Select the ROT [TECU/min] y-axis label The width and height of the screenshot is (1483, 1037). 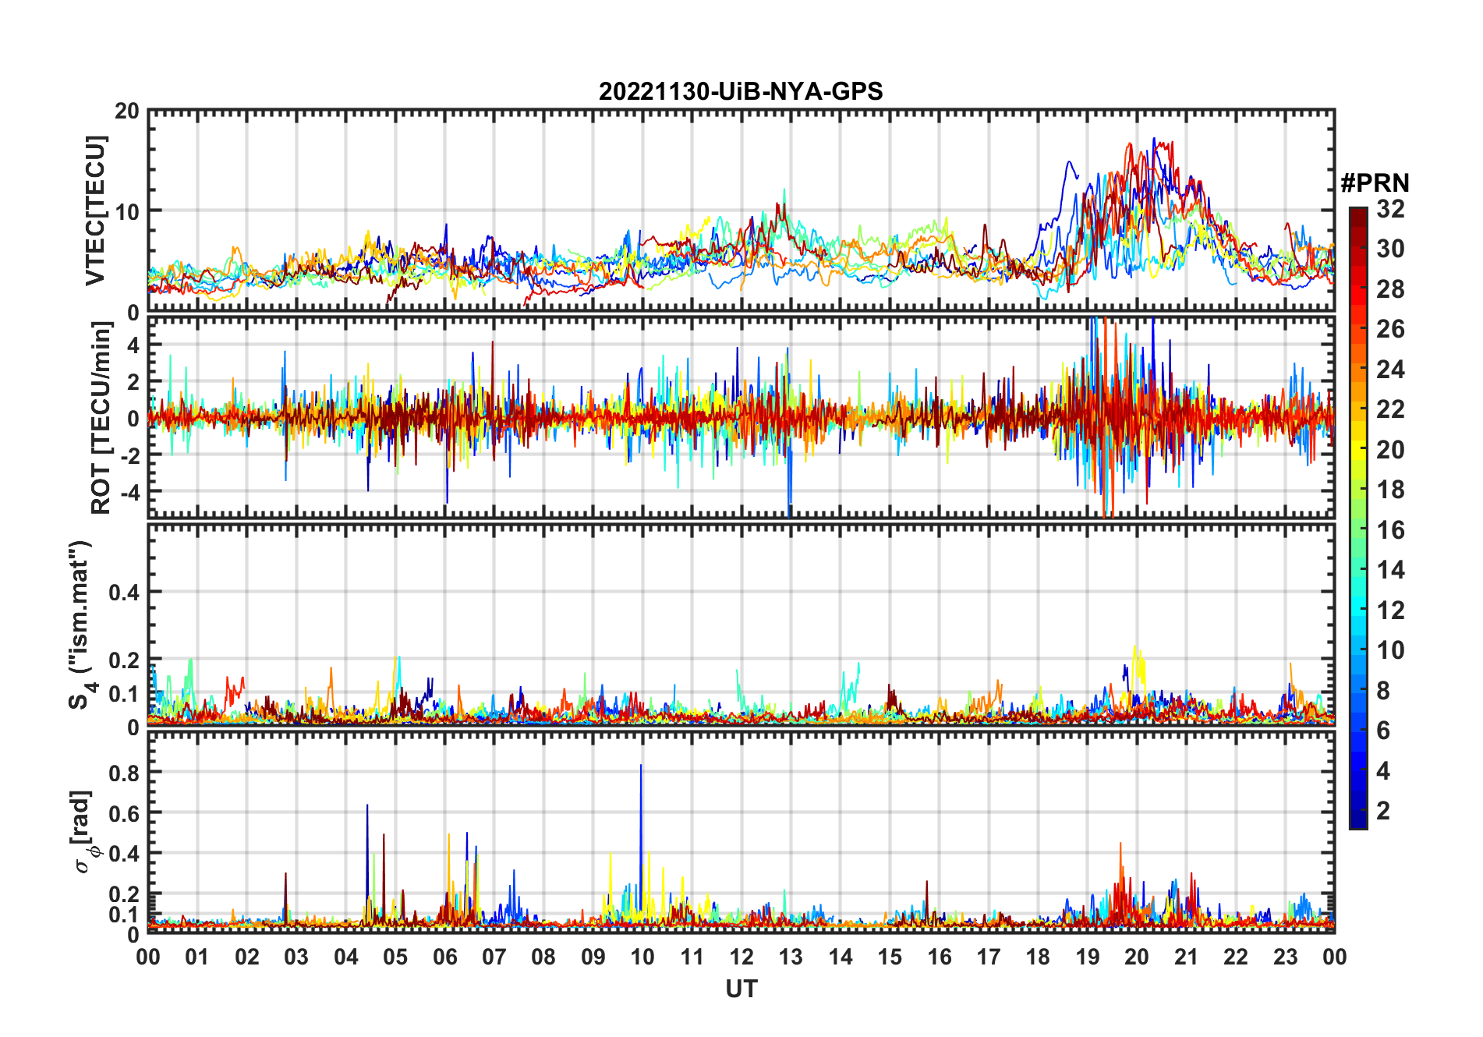(x=101, y=418)
